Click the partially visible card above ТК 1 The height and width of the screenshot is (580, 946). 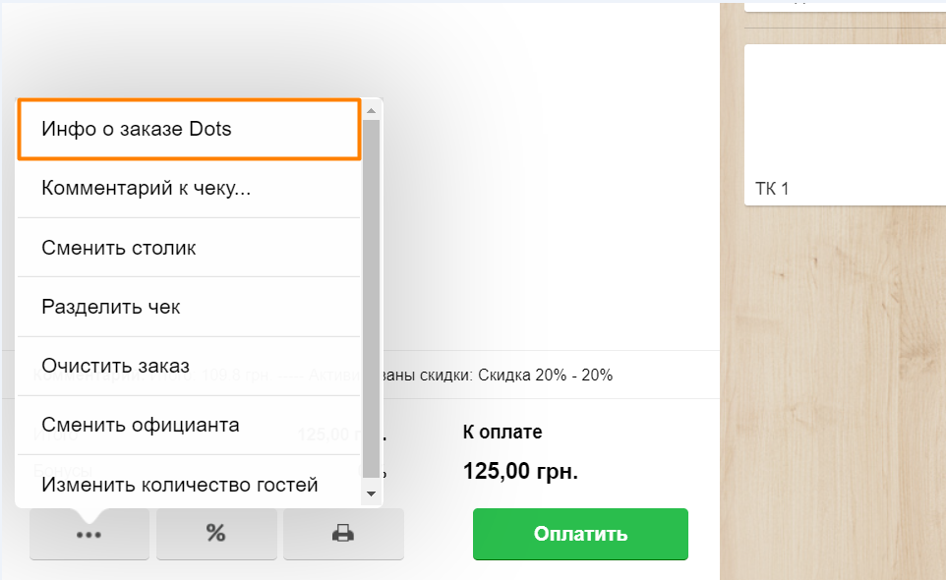846,7
